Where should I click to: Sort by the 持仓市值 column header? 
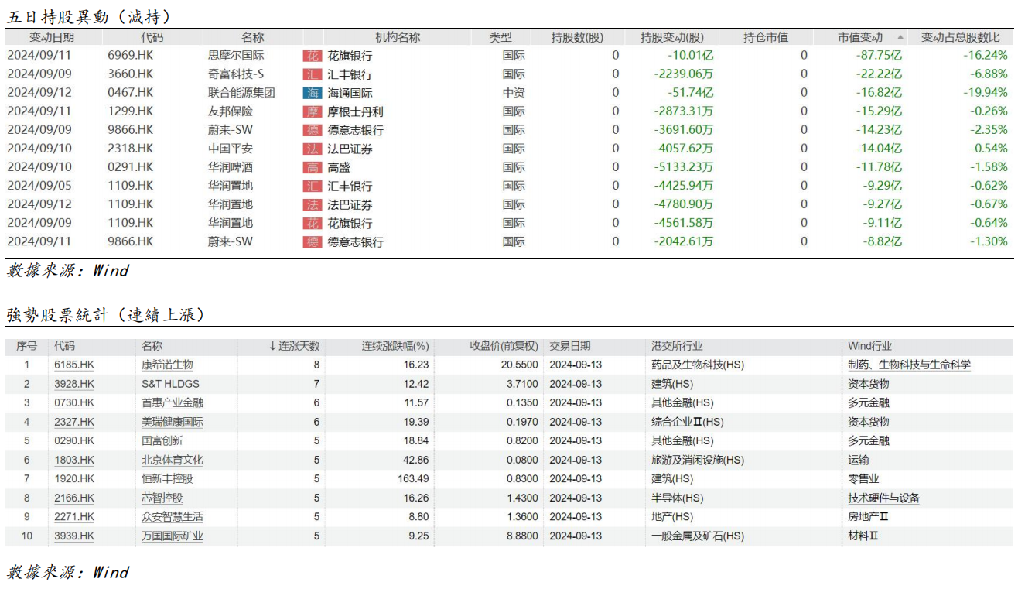tap(766, 37)
